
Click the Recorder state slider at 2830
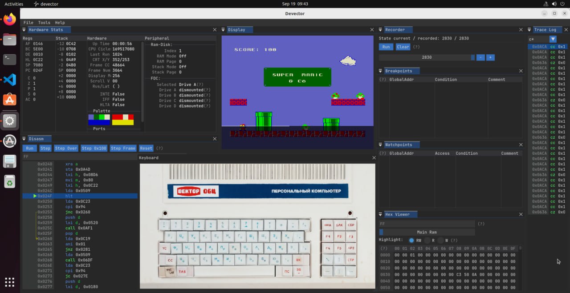(x=426, y=57)
